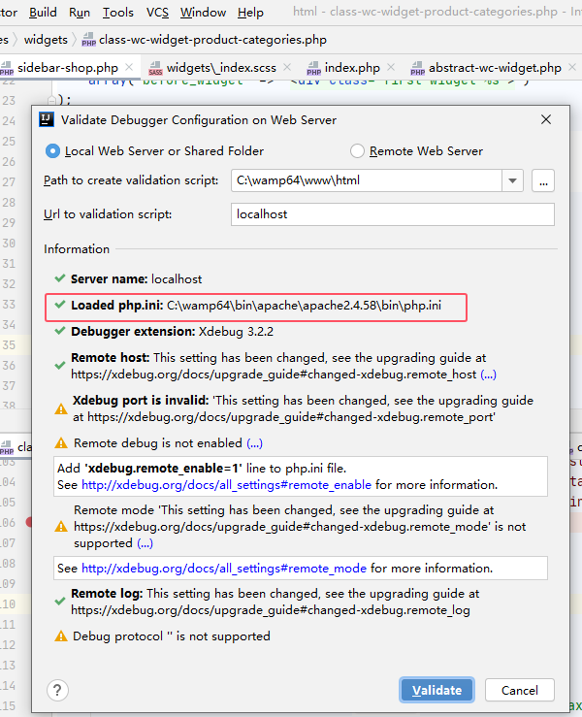
Task: Switch to the abstract-wc-widget.php tab
Action: coord(495,68)
